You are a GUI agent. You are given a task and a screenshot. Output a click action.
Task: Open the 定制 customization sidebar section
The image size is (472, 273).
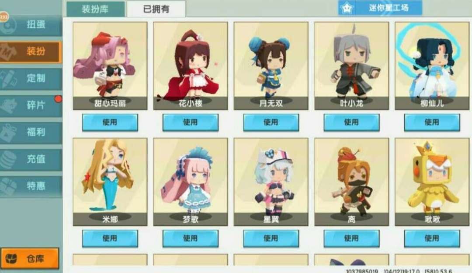(x=31, y=78)
